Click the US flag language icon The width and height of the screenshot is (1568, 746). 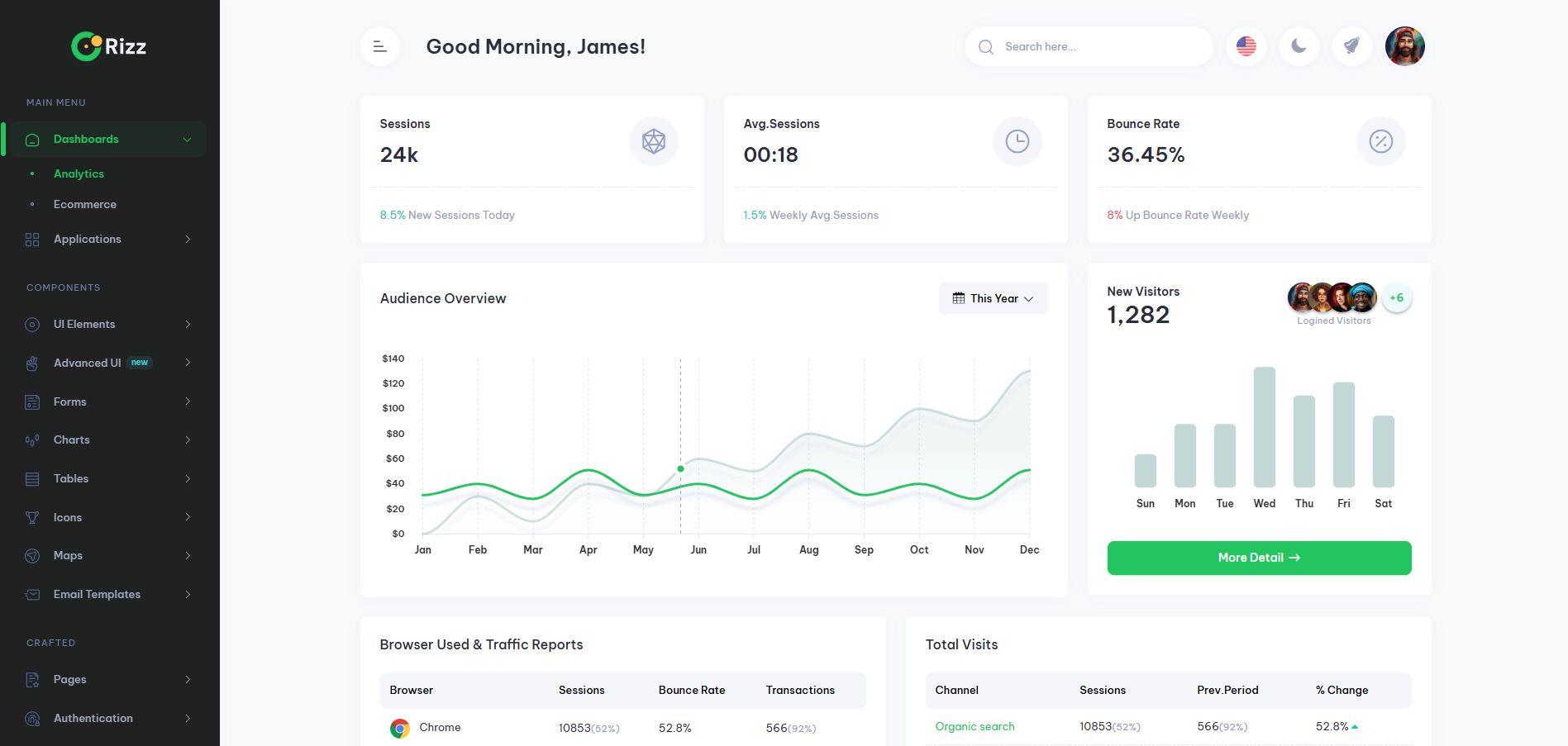click(x=1245, y=46)
